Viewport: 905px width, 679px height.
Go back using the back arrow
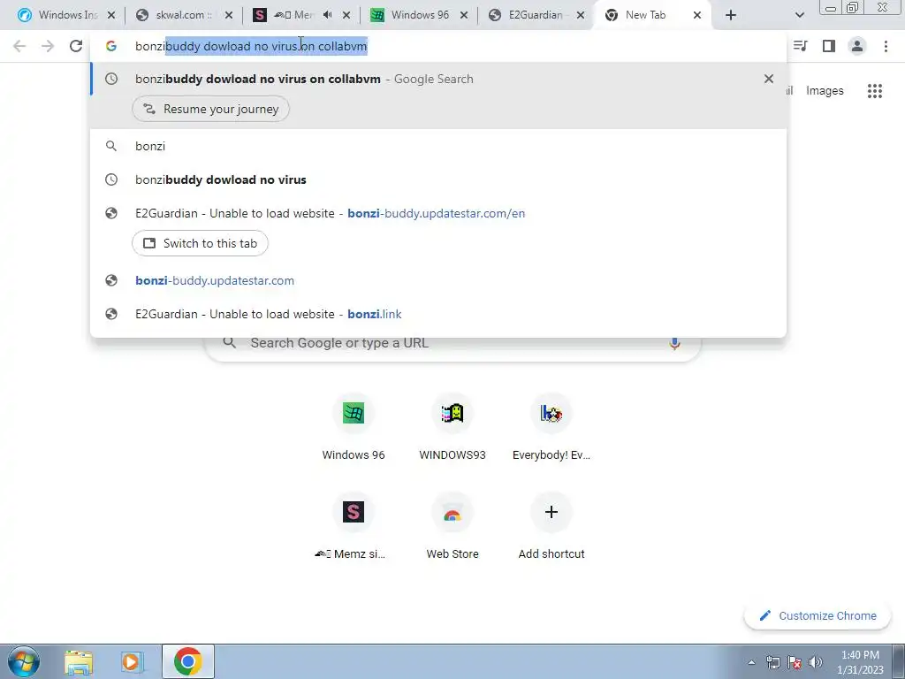coord(19,46)
